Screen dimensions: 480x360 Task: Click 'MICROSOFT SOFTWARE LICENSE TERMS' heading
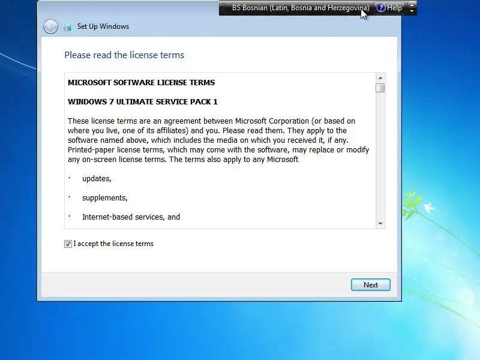tap(141, 83)
